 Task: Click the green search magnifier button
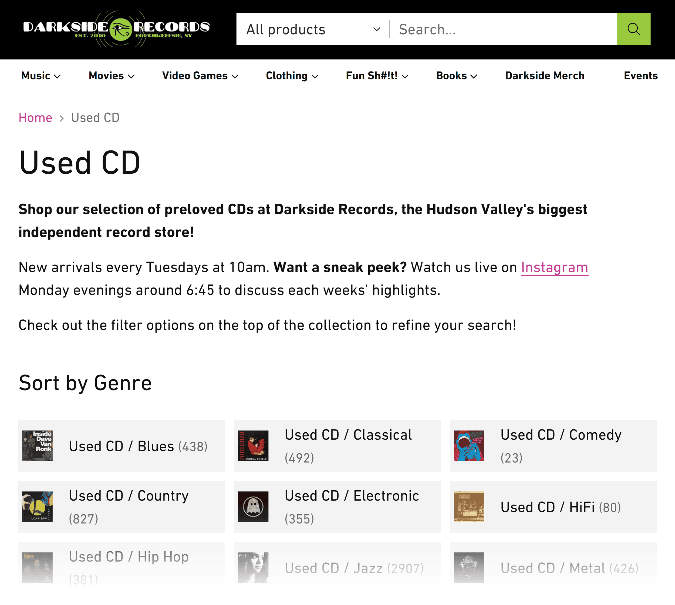(633, 29)
